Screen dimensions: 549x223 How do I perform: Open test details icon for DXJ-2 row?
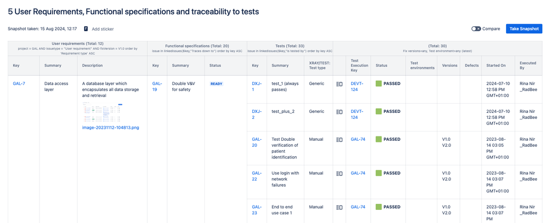tap(339, 112)
